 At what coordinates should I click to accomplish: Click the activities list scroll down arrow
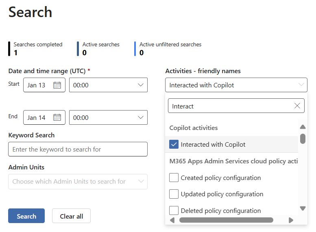(x=303, y=208)
